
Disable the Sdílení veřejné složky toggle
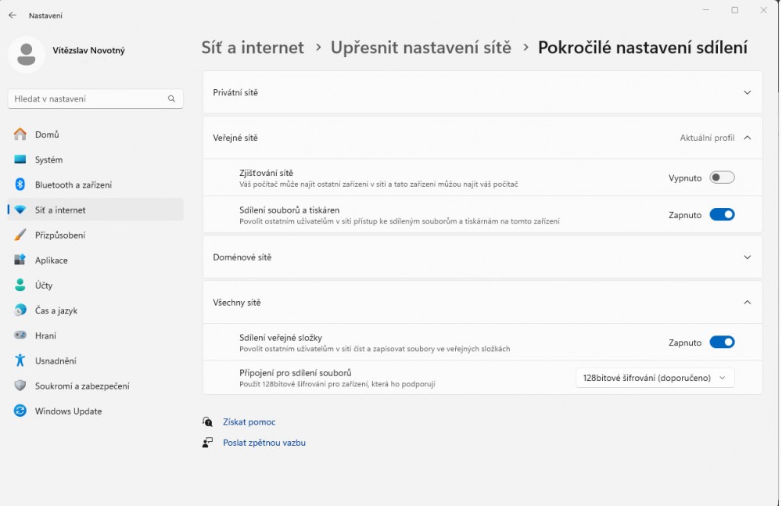coord(722,342)
